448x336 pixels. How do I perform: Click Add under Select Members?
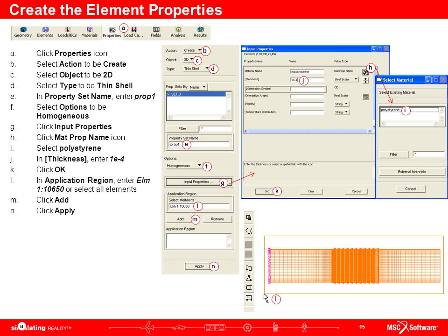click(180, 219)
